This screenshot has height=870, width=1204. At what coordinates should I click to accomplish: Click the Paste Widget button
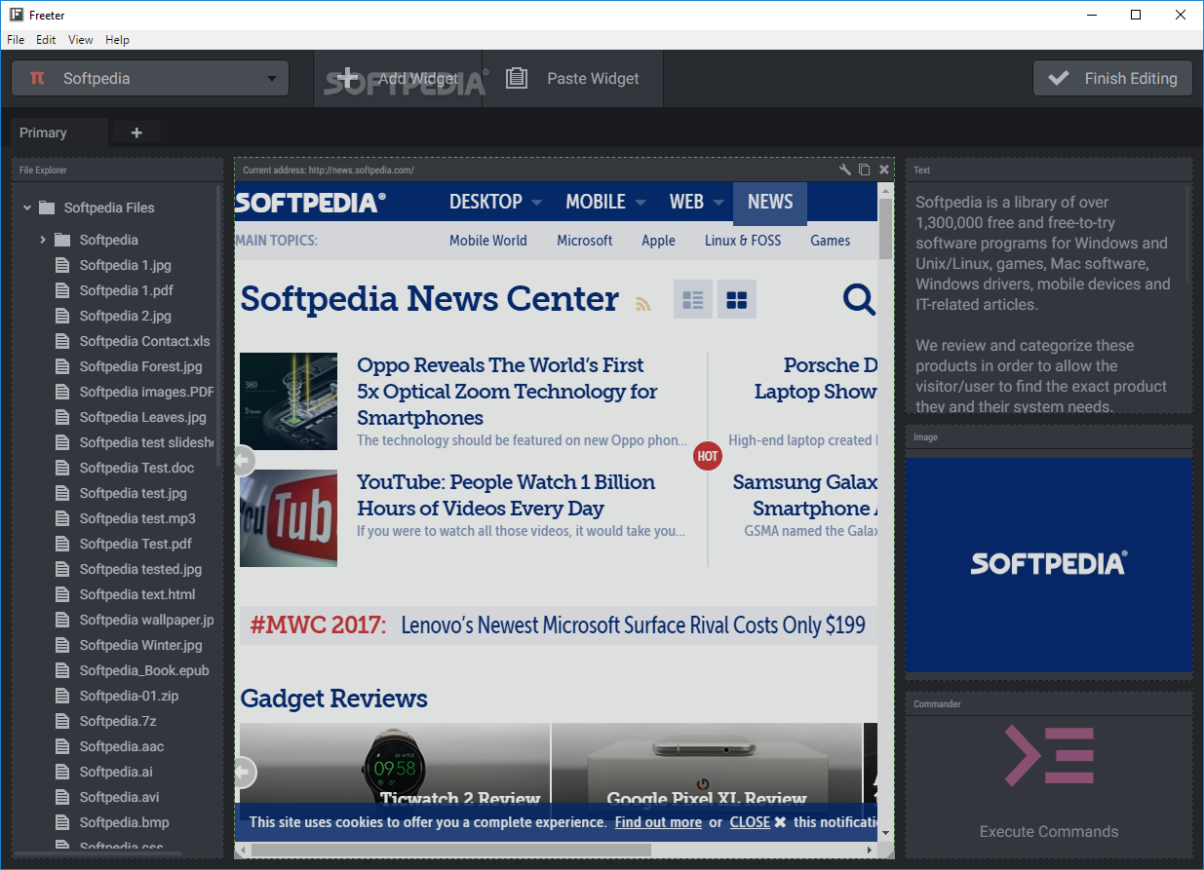tap(573, 79)
